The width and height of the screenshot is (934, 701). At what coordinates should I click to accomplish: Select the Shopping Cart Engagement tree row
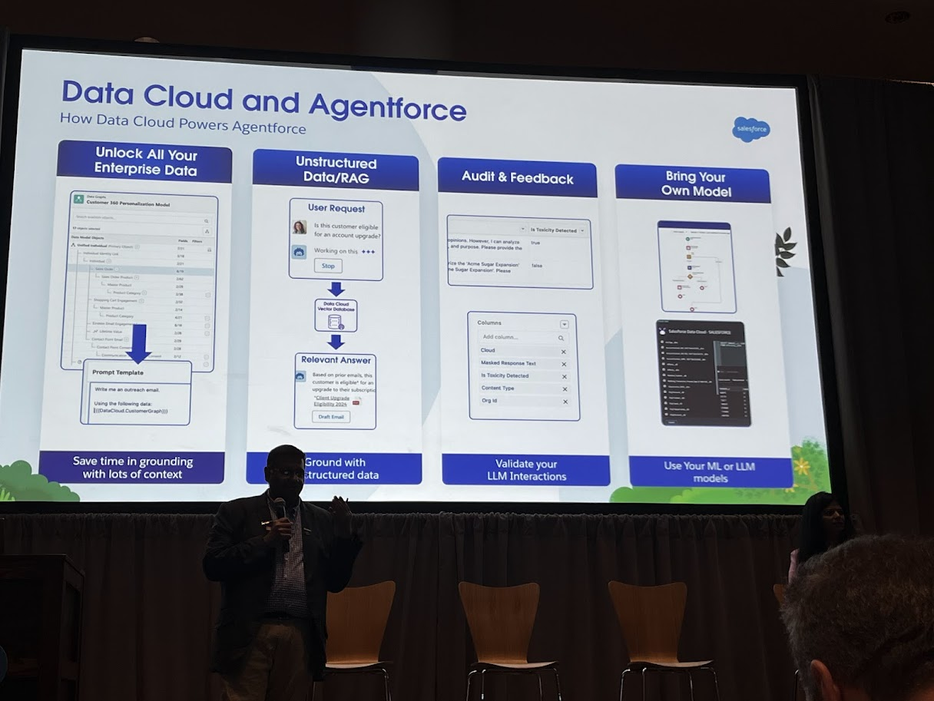[140, 301]
